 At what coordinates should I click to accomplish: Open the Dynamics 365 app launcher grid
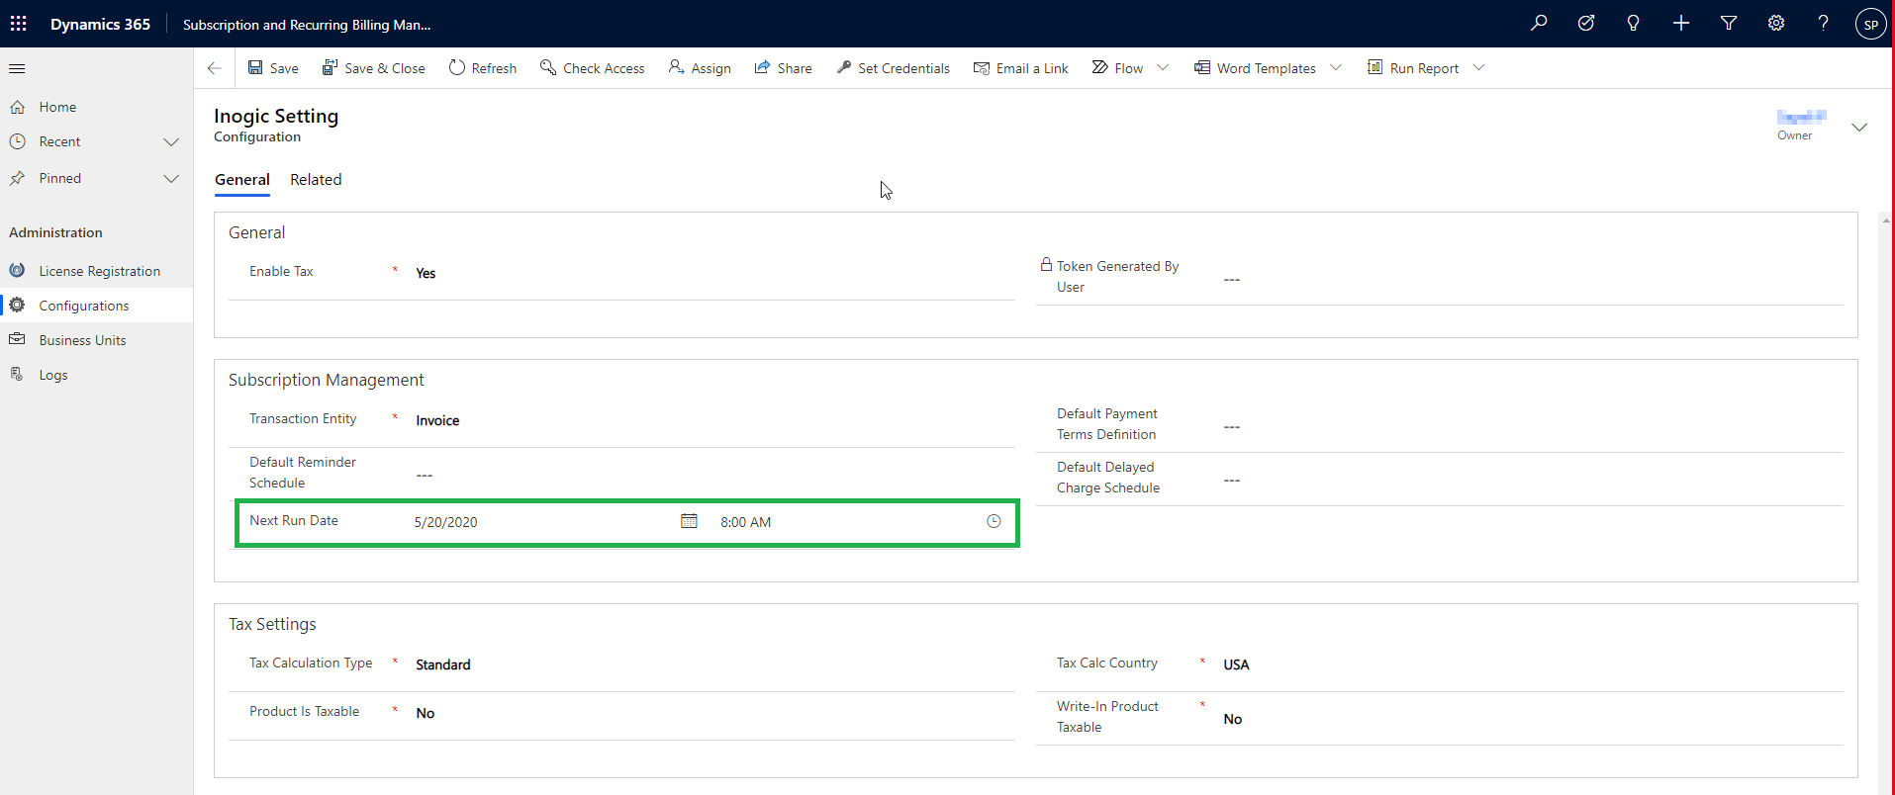click(19, 24)
